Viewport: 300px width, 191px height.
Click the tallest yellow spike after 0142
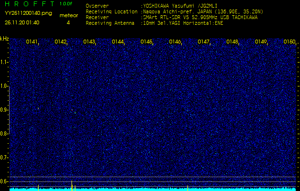(72, 185)
